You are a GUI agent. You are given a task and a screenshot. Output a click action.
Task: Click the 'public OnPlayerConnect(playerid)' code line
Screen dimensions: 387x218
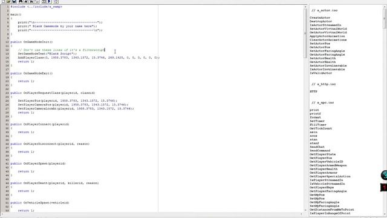pos(40,124)
